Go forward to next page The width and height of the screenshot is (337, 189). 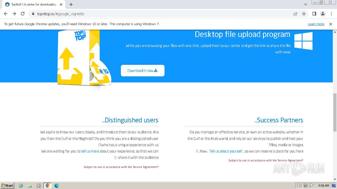14,14
